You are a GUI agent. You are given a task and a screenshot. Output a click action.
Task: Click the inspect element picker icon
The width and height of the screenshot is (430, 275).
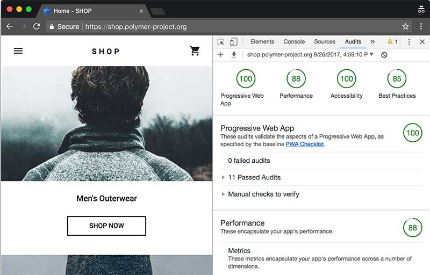click(x=221, y=42)
